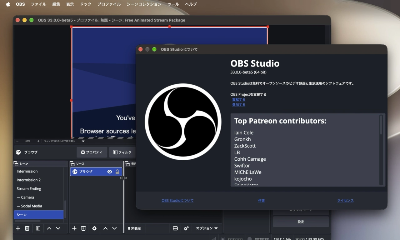Click the sources dock panel icon
The image size is (400, 240).
coord(72,164)
